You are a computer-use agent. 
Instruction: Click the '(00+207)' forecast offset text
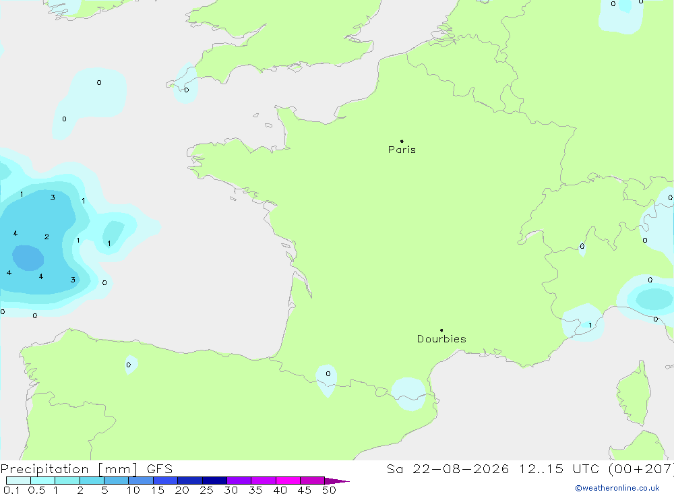point(642,468)
